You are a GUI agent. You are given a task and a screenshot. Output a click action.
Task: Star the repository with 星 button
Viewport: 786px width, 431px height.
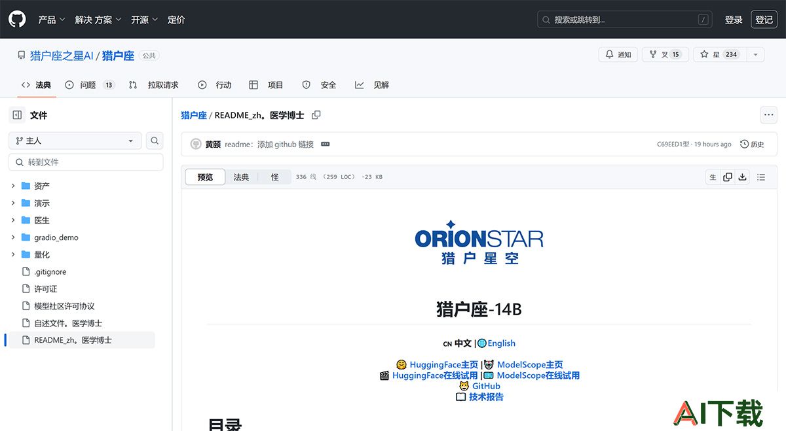[x=720, y=55]
